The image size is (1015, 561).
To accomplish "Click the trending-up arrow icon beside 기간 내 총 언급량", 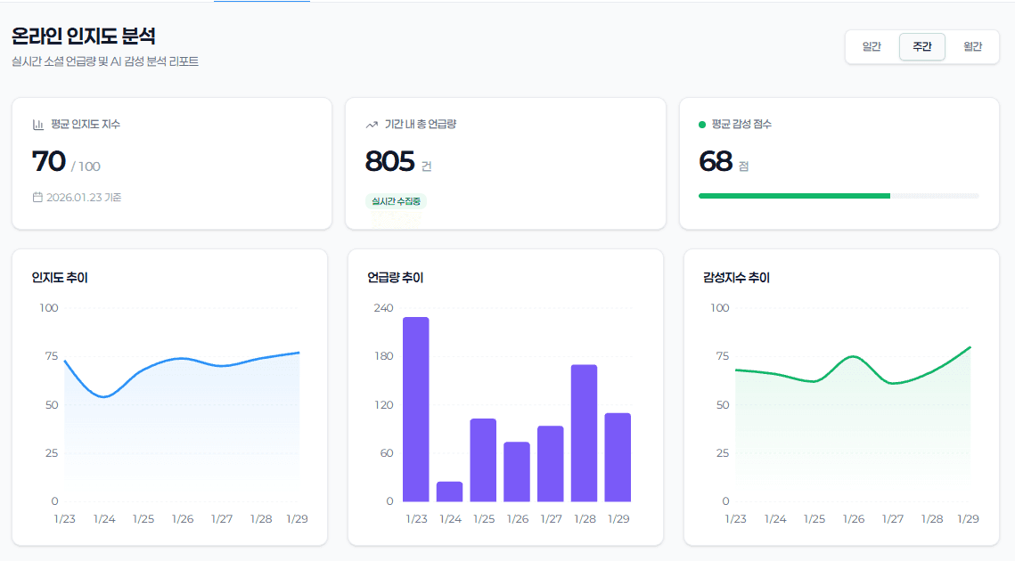I will click(x=370, y=125).
